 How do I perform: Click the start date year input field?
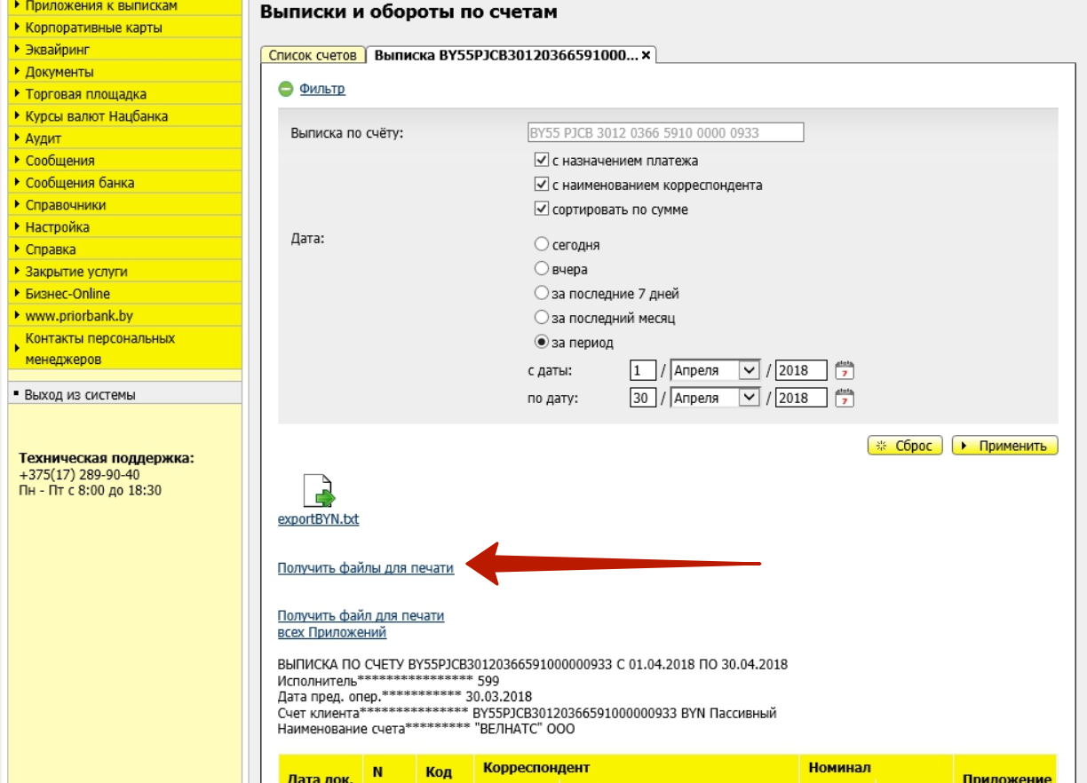800,370
